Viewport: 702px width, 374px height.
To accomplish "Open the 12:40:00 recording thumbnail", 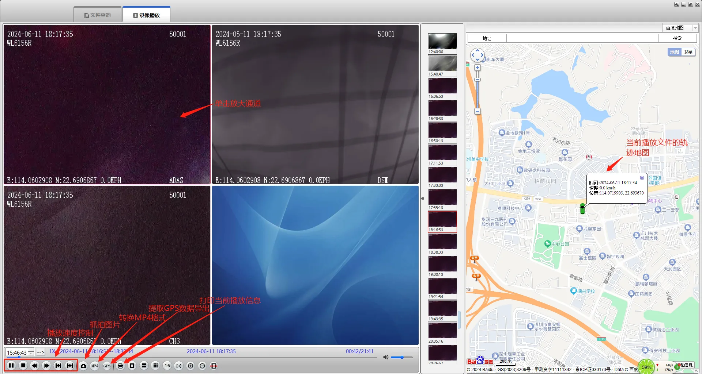I will click(442, 44).
